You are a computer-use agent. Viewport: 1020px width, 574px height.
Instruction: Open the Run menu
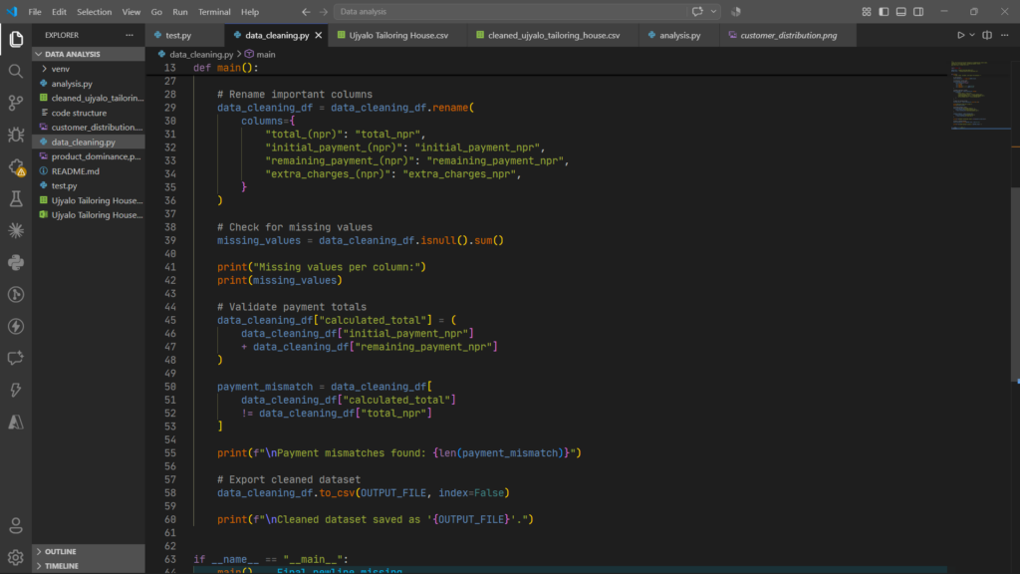pos(180,12)
